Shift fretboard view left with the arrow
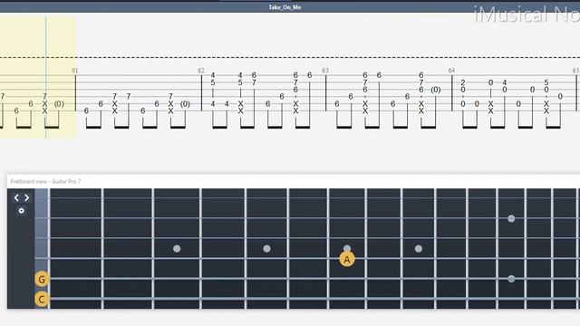Viewport: 580px width, 326px height. point(16,197)
